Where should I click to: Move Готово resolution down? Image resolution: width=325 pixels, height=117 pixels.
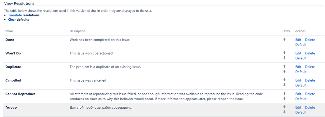tap(284, 112)
